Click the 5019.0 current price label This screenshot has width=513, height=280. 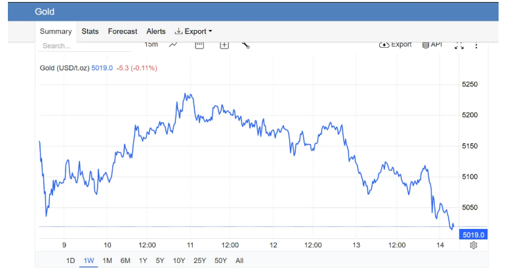(472, 234)
